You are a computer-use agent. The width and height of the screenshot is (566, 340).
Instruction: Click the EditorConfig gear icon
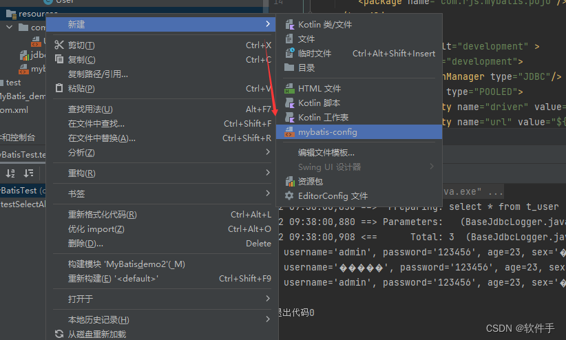click(x=289, y=195)
